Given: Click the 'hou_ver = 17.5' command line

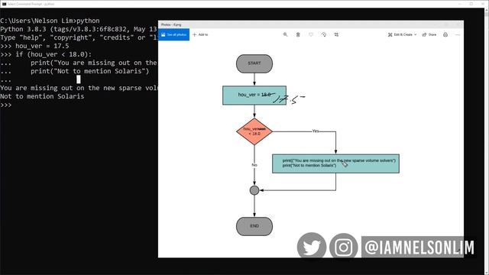Looking at the screenshot, I should point(34,46).
